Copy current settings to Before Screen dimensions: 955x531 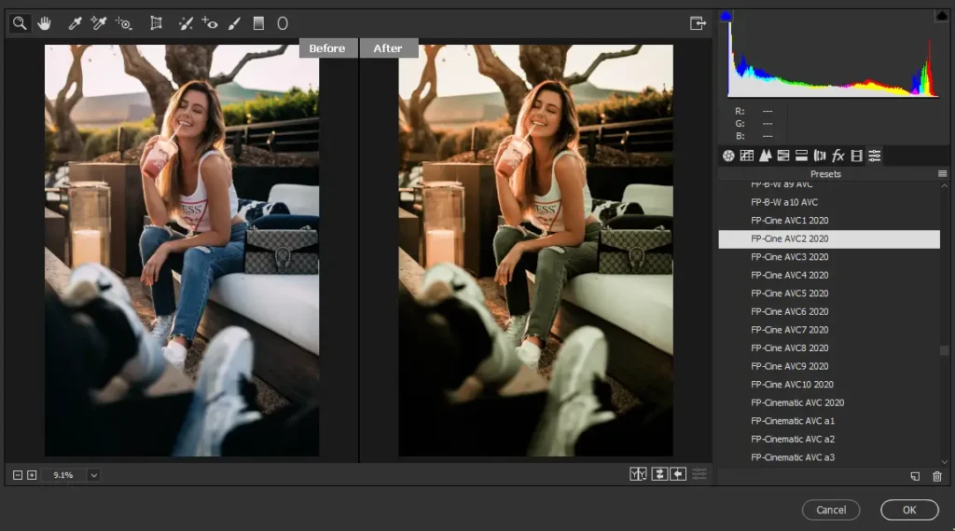[678, 474]
